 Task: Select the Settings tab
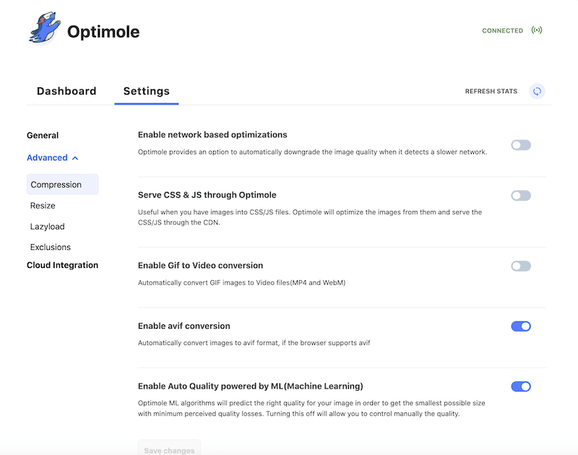tap(147, 92)
